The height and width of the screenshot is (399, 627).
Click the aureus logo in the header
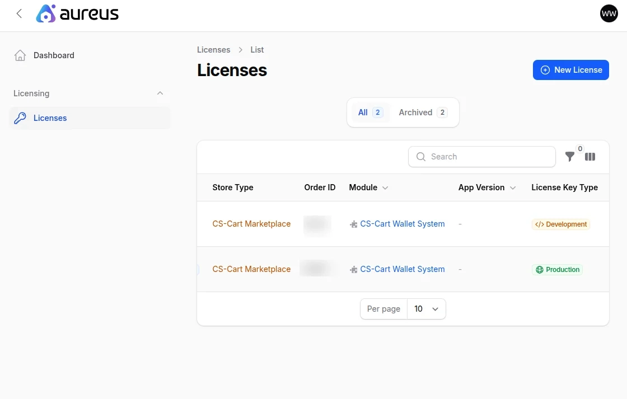[x=77, y=13]
